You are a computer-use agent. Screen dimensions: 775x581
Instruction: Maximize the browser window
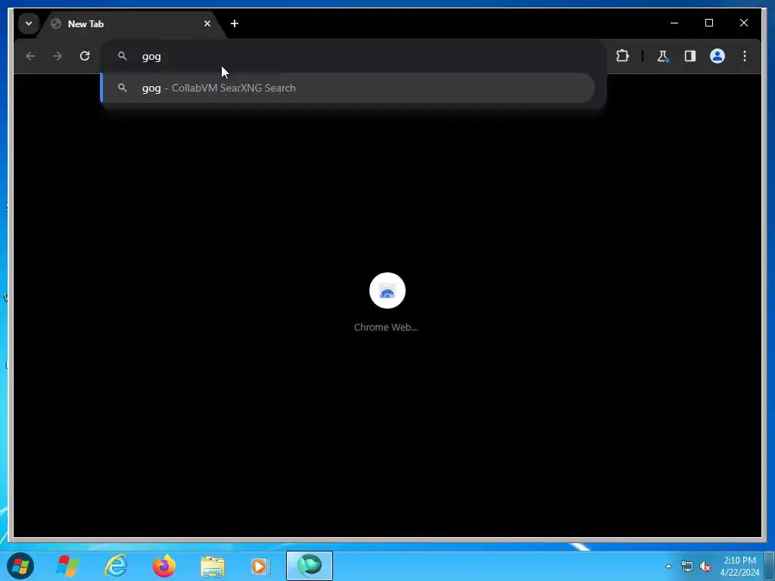[x=708, y=23]
